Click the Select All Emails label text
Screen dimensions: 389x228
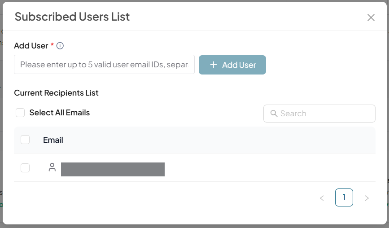click(x=60, y=113)
